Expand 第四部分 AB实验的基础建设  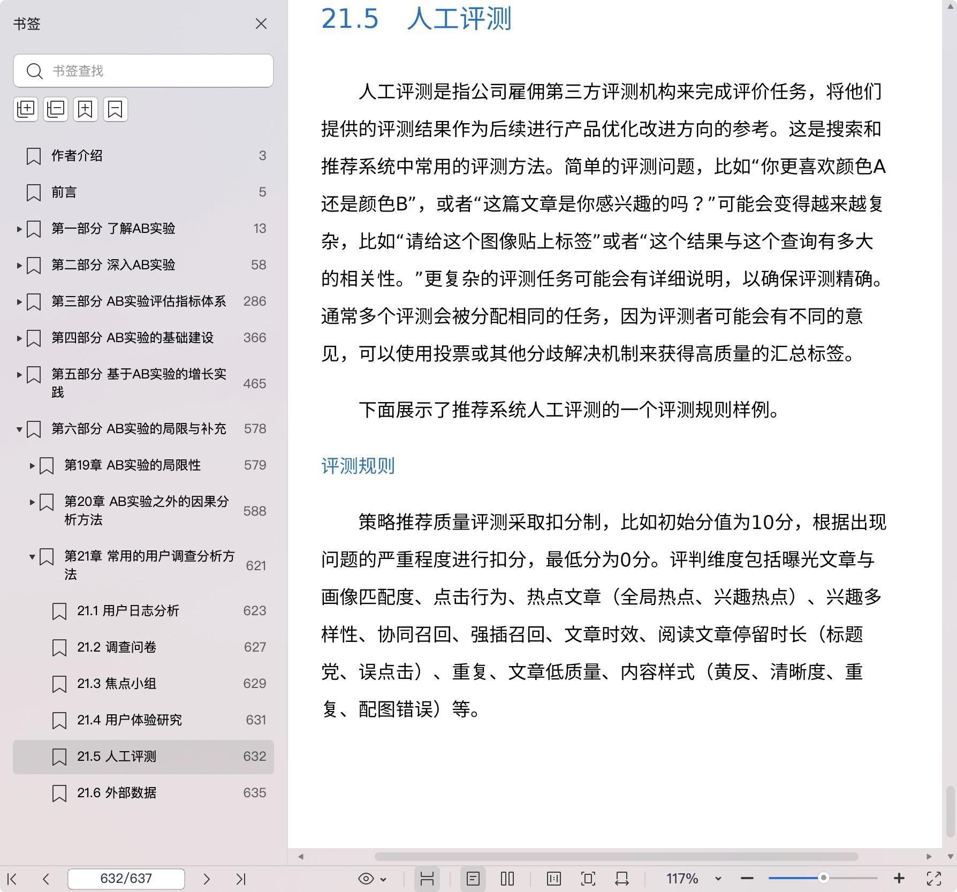tap(19, 338)
